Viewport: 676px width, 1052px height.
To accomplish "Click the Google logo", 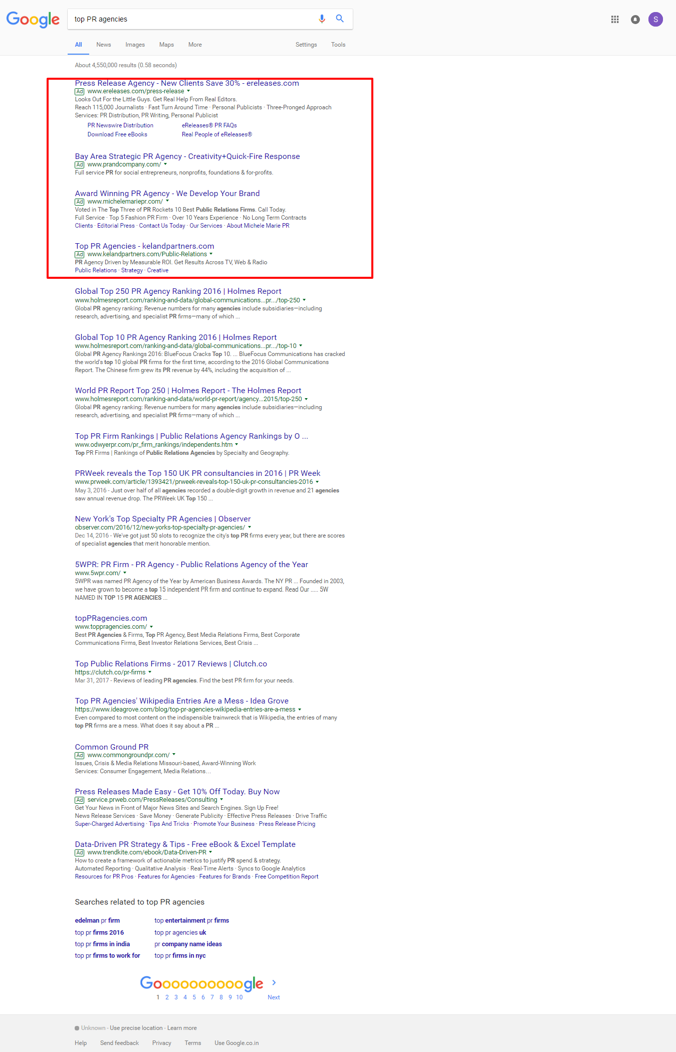I will [33, 19].
